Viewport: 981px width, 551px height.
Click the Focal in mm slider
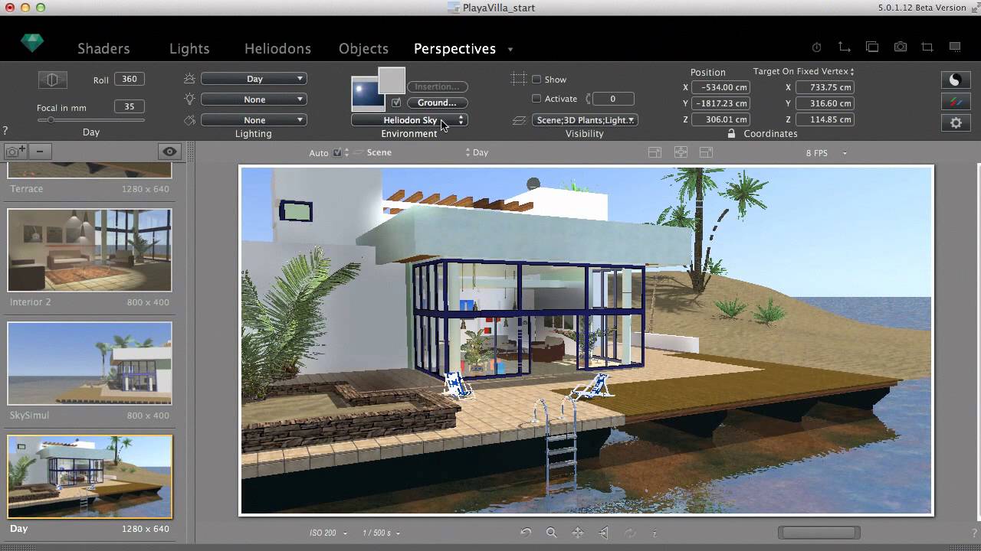[90, 120]
